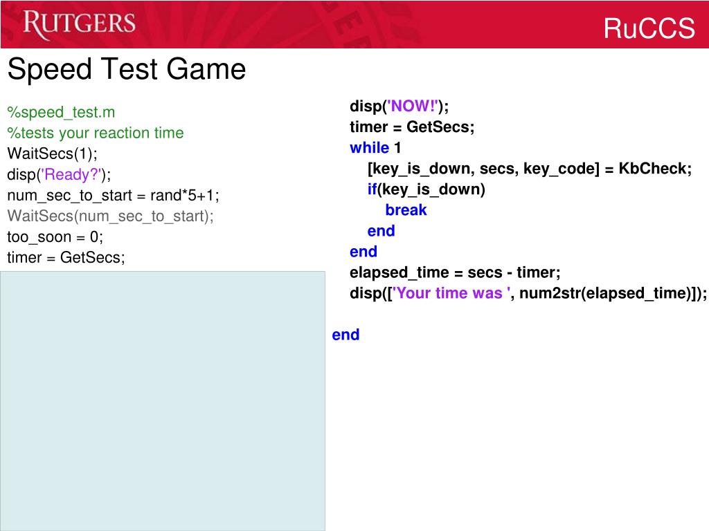
Task: Click the 'if(key_is_down)' line
Action: tap(426, 189)
